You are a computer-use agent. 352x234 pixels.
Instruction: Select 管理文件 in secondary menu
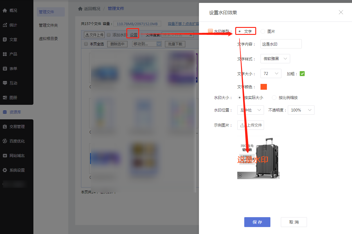(51, 12)
